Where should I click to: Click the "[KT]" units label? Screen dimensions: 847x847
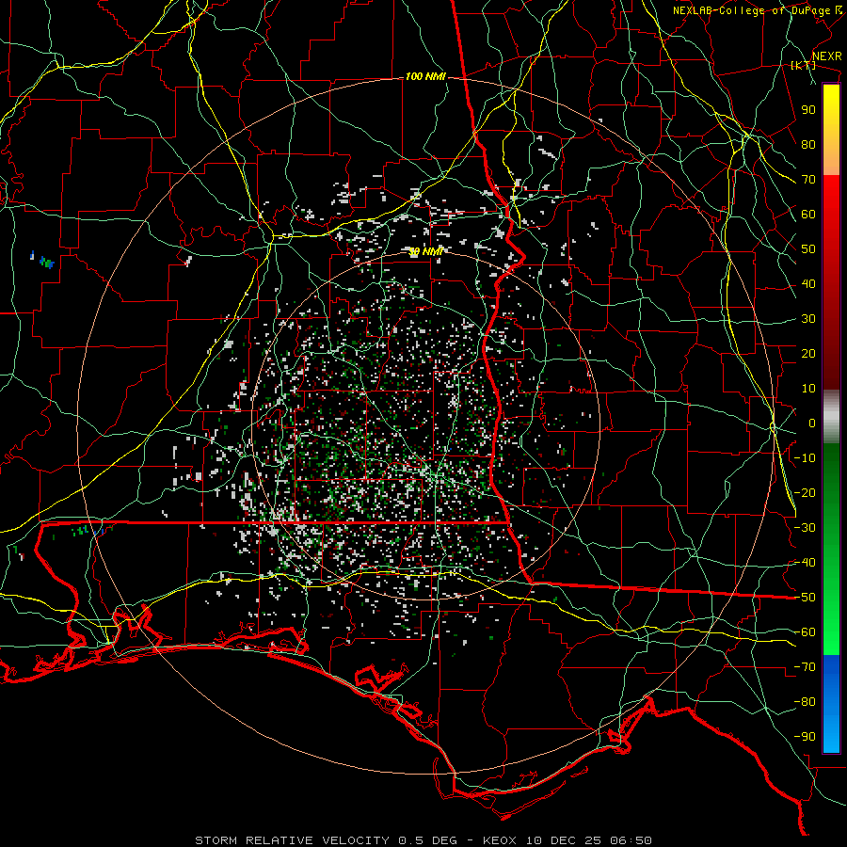click(803, 65)
